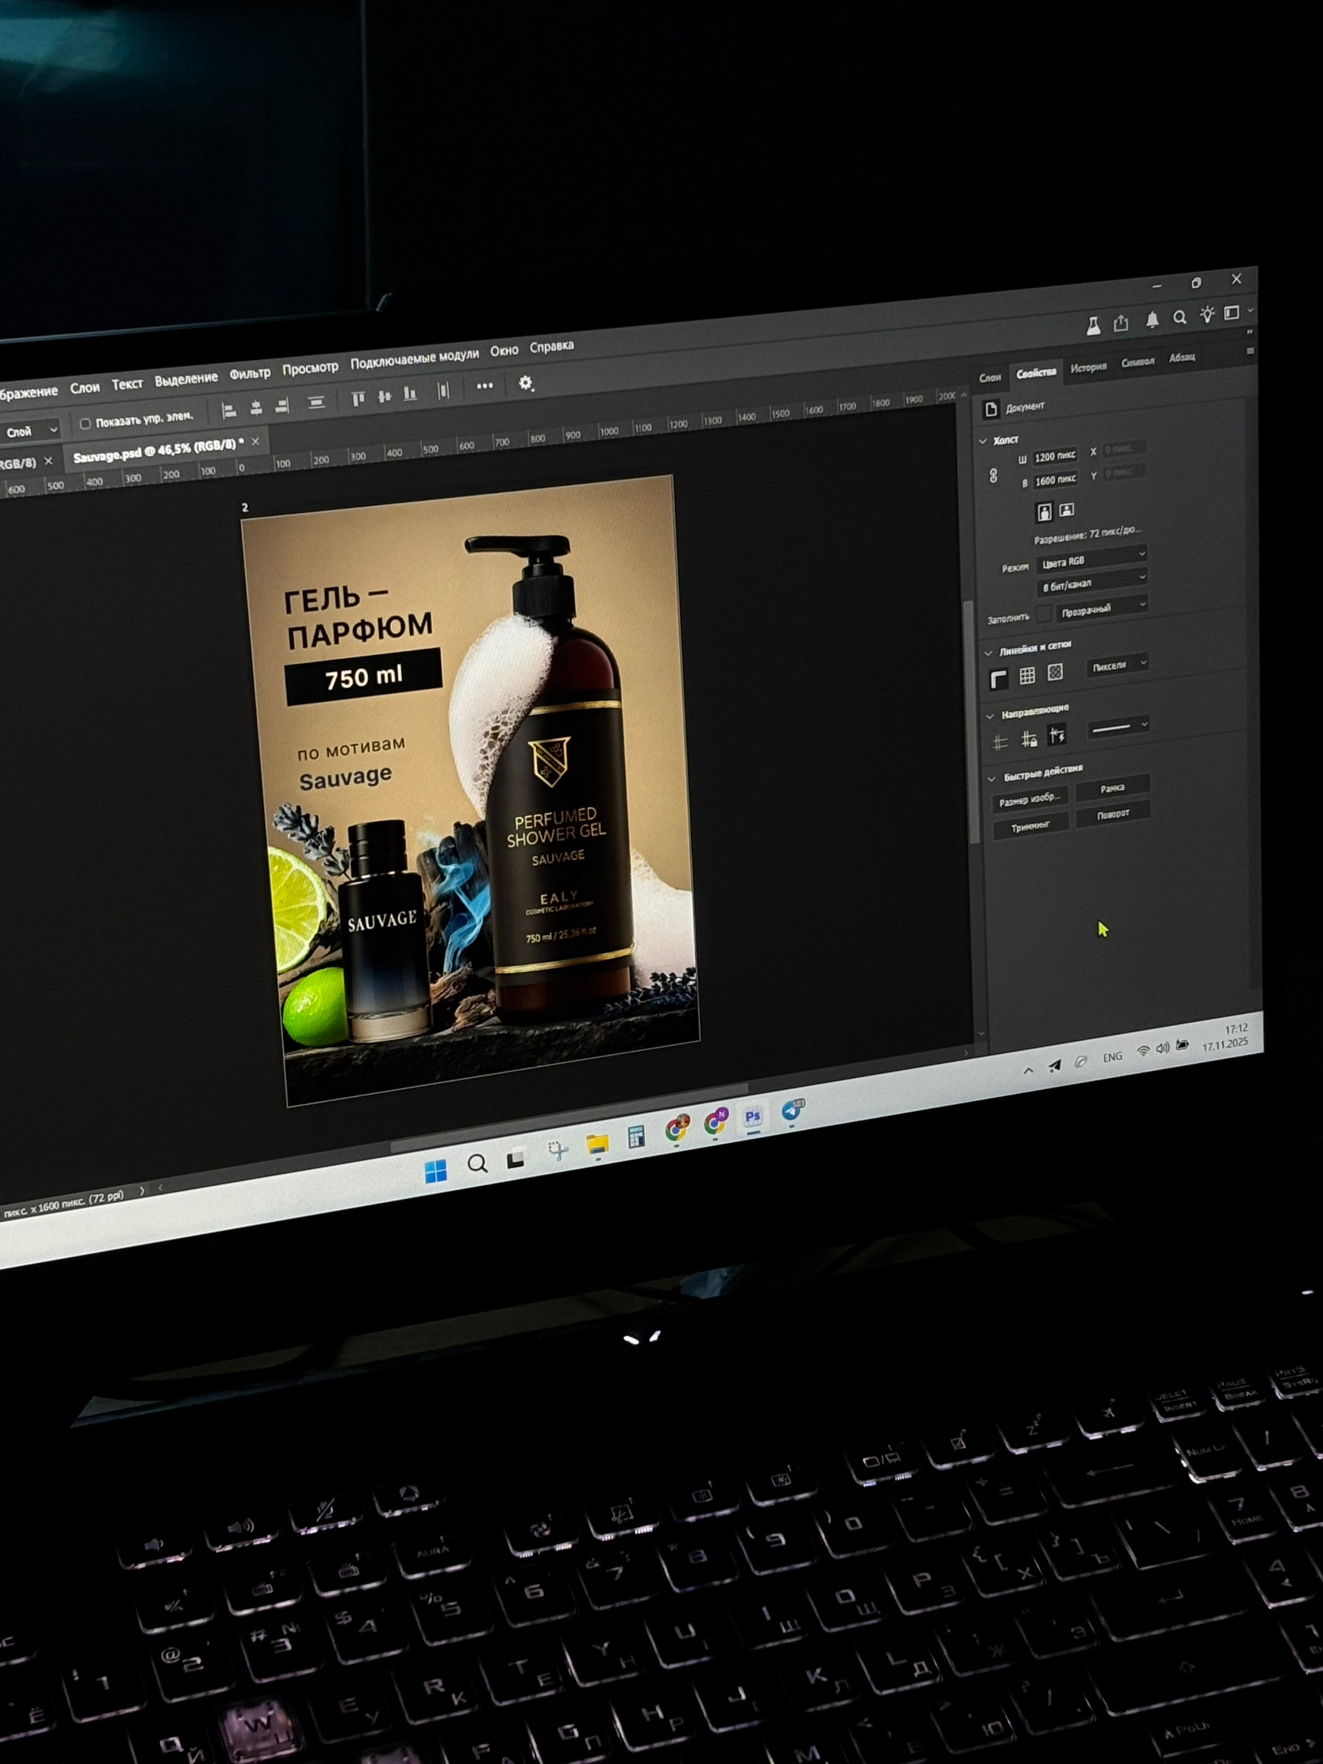Viewport: 1323px width, 1764px height.
Task: Toggle smart guides icon
Action: click(1057, 735)
